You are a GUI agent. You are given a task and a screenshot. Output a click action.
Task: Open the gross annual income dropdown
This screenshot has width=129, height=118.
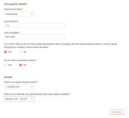19,87
